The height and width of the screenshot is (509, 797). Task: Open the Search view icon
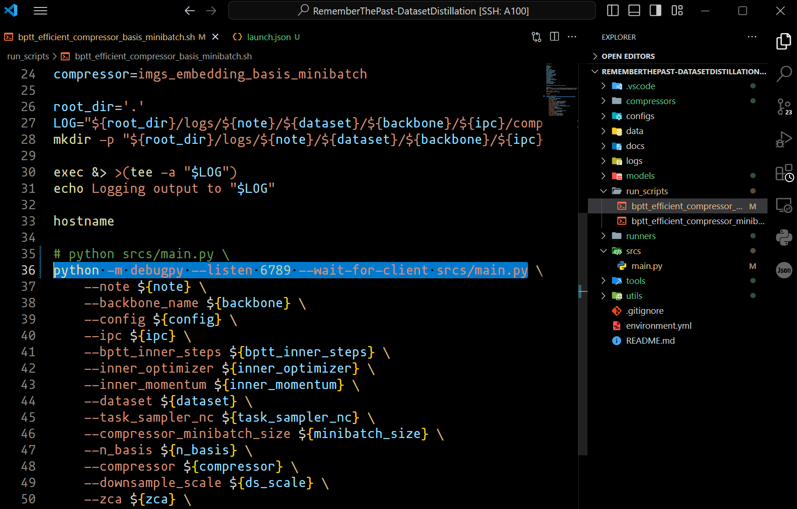pos(783,73)
